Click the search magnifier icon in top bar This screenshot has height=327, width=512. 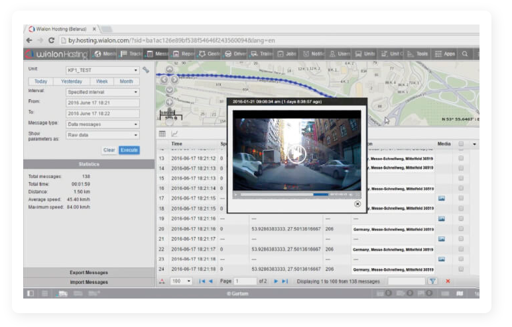pos(465,54)
